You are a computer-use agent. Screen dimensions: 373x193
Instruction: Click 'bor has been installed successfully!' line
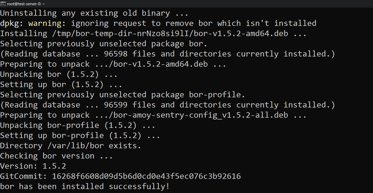pos(85,187)
